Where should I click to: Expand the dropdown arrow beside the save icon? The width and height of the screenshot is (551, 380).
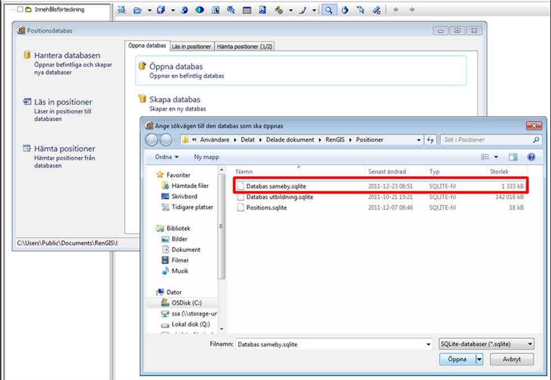click(173, 10)
